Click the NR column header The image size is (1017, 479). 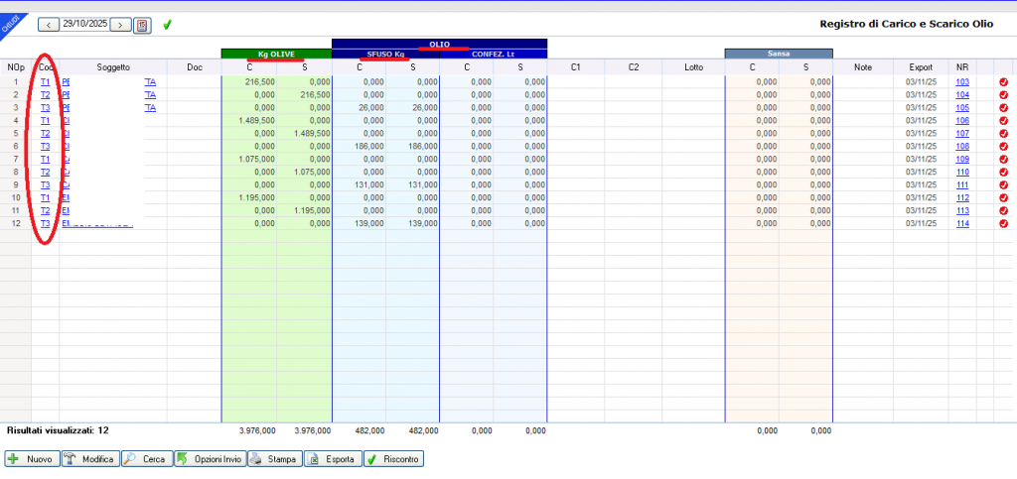[x=961, y=67]
